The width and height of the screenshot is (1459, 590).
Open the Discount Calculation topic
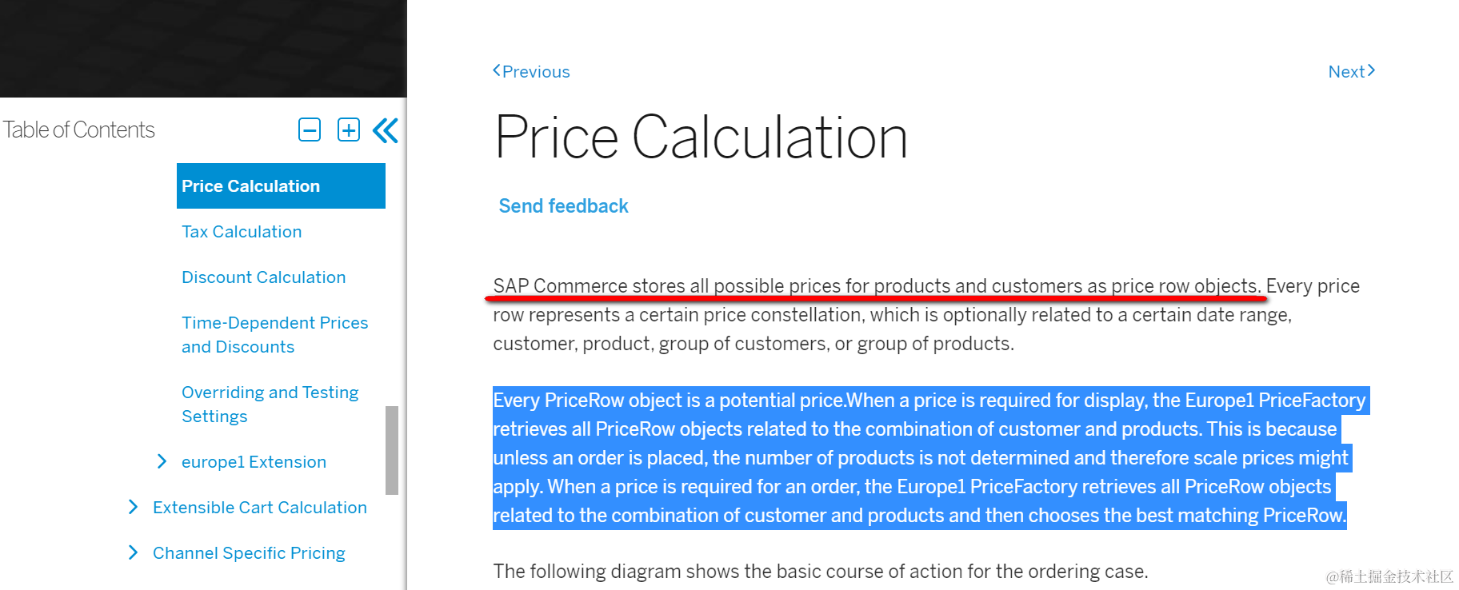263,277
